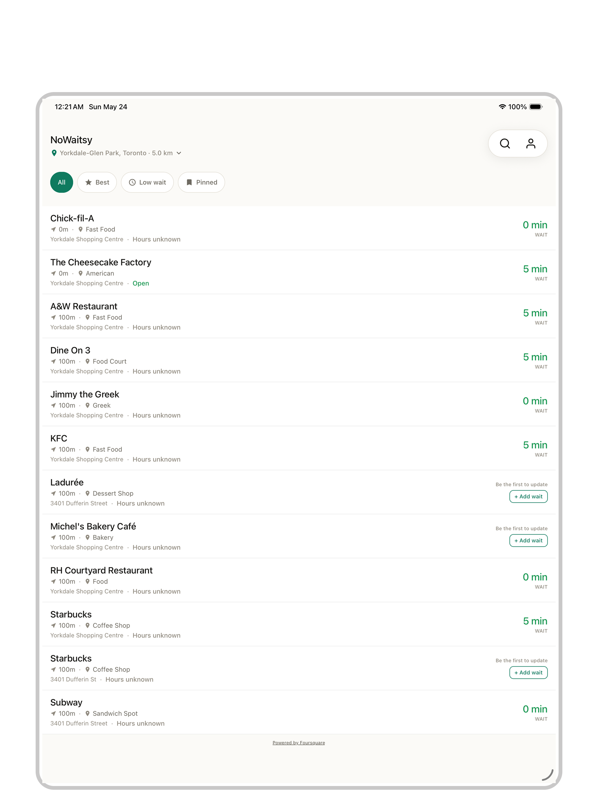Click Be the first to update for Ladurée
The width and height of the screenshot is (598, 797).
(521, 484)
